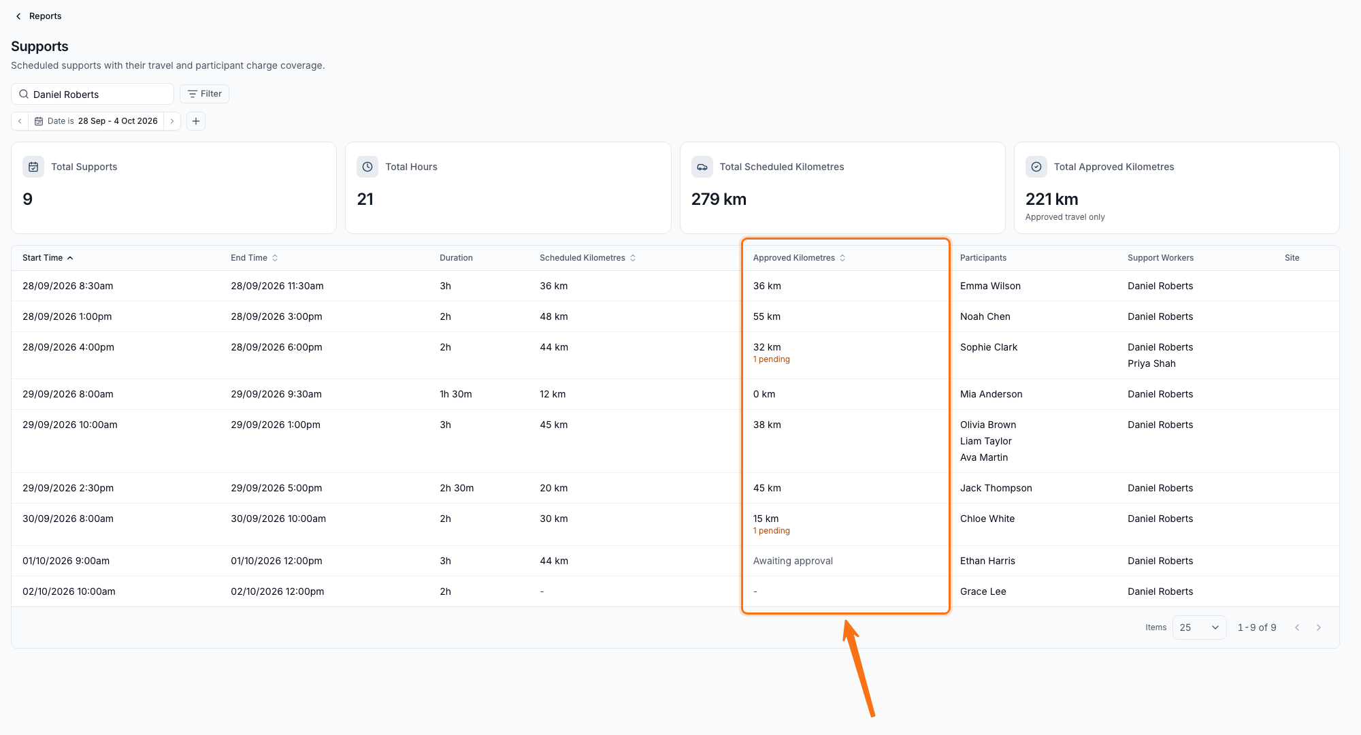Image resolution: width=1361 pixels, height=735 pixels.
Task: Open the Filter button
Action: tap(204, 94)
